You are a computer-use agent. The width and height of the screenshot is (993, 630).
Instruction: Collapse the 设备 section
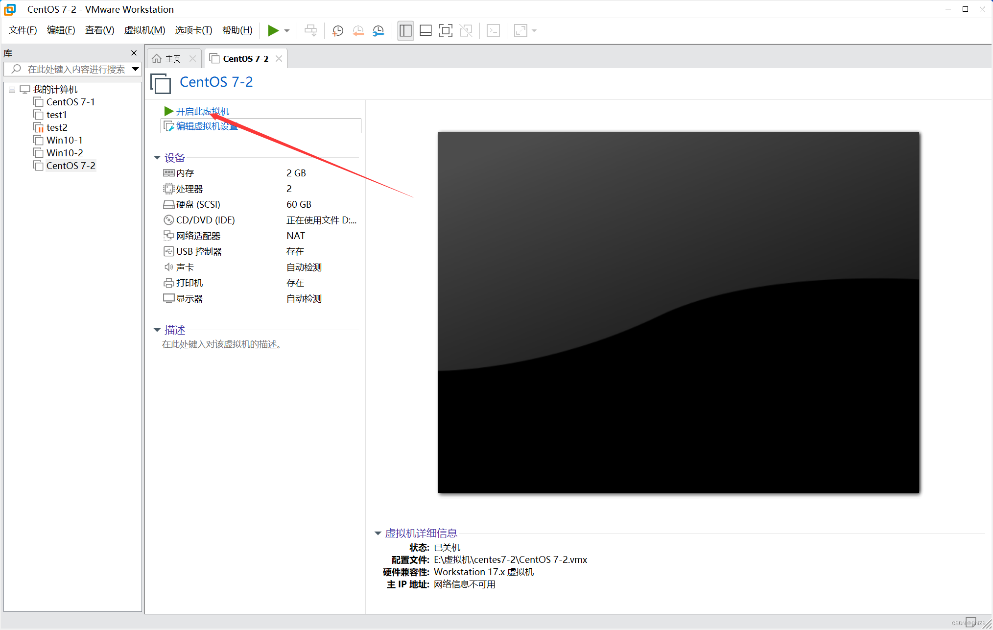pos(157,158)
